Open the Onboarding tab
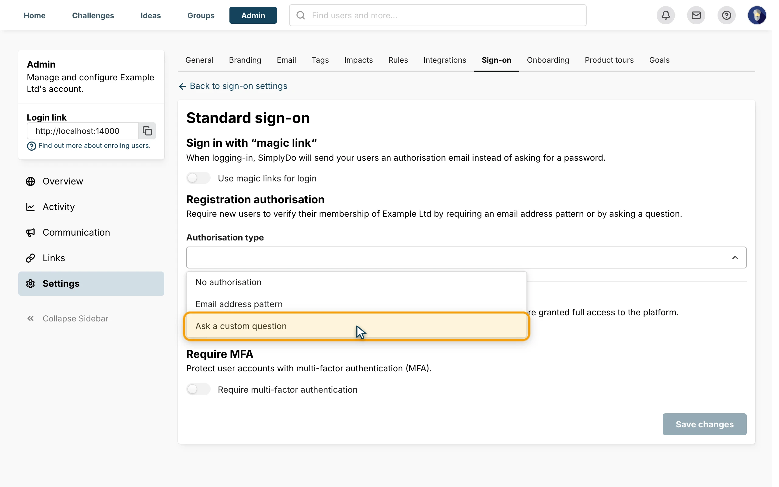The width and height of the screenshot is (779, 487). [548, 60]
